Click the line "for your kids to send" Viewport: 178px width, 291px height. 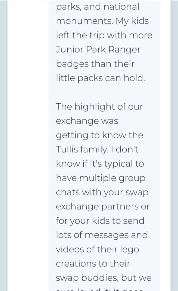point(100,221)
